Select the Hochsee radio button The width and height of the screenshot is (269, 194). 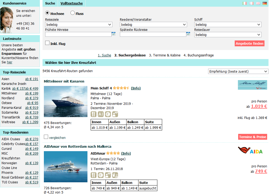(x=47, y=13)
